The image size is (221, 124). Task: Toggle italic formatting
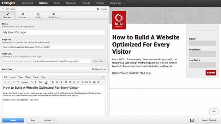35,82
